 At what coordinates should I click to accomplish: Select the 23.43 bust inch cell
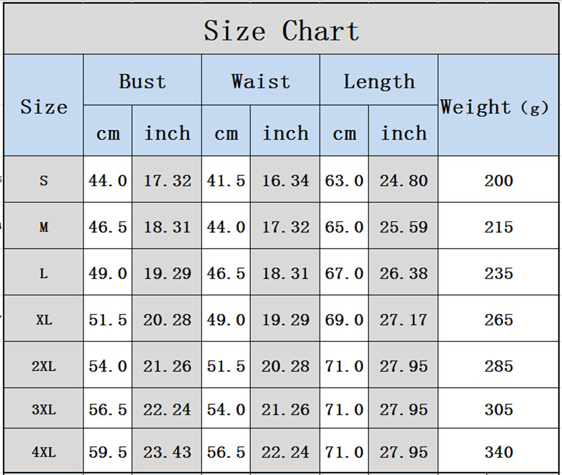167,452
